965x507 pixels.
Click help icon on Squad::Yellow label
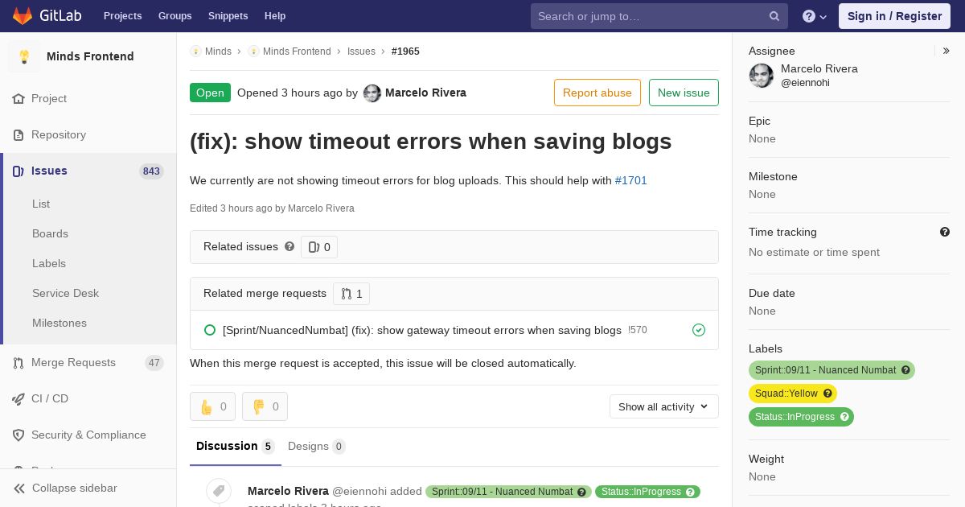pyautogui.click(x=827, y=394)
